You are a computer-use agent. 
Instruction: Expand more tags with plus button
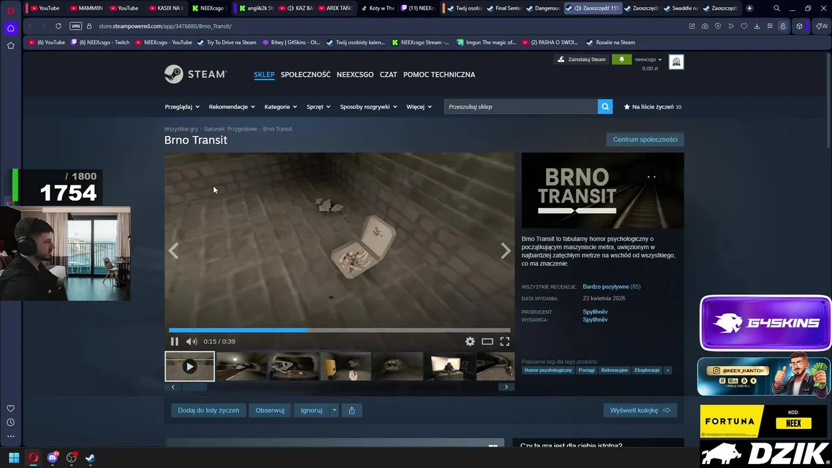(x=668, y=370)
